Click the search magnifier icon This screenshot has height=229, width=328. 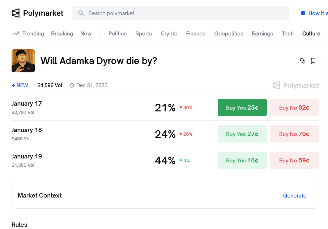tap(81, 13)
